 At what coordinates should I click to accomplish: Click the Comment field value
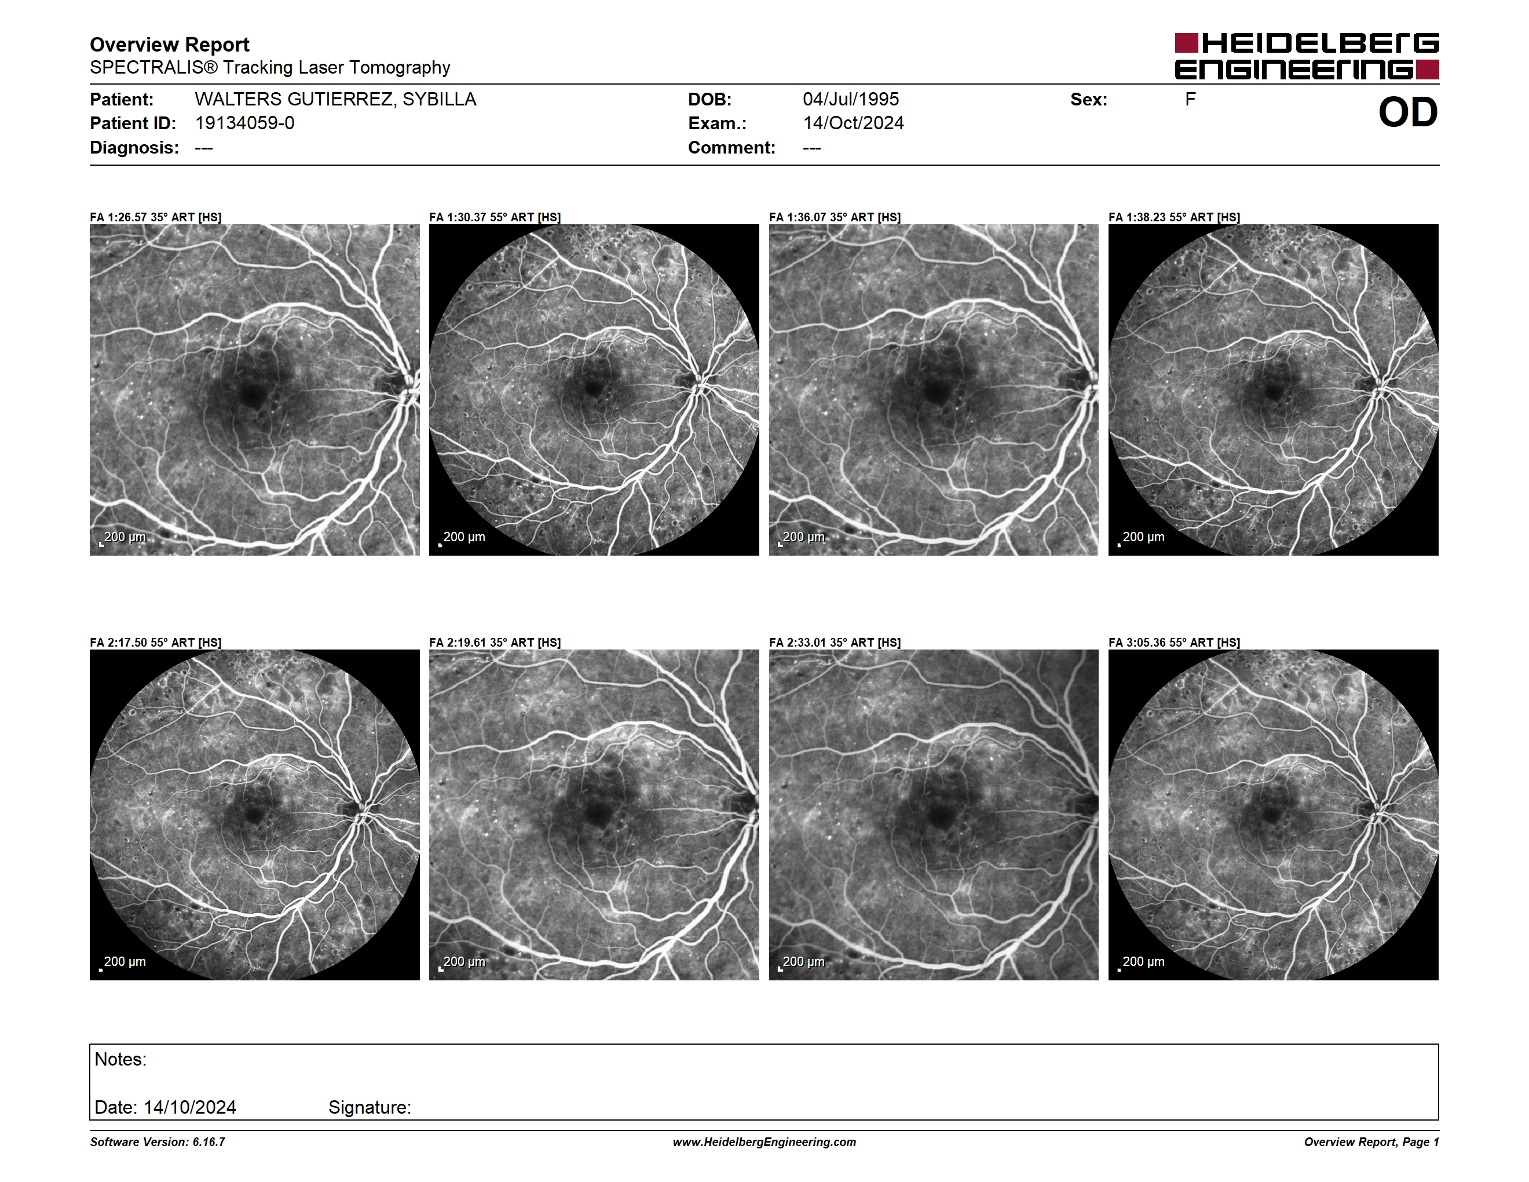coord(812,148)
